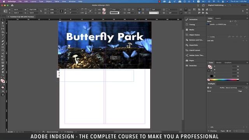This screenshot has height=140, width=249.
Task: Click the flip horizontal icon in control bar
Action: click(x=82, y=13)
